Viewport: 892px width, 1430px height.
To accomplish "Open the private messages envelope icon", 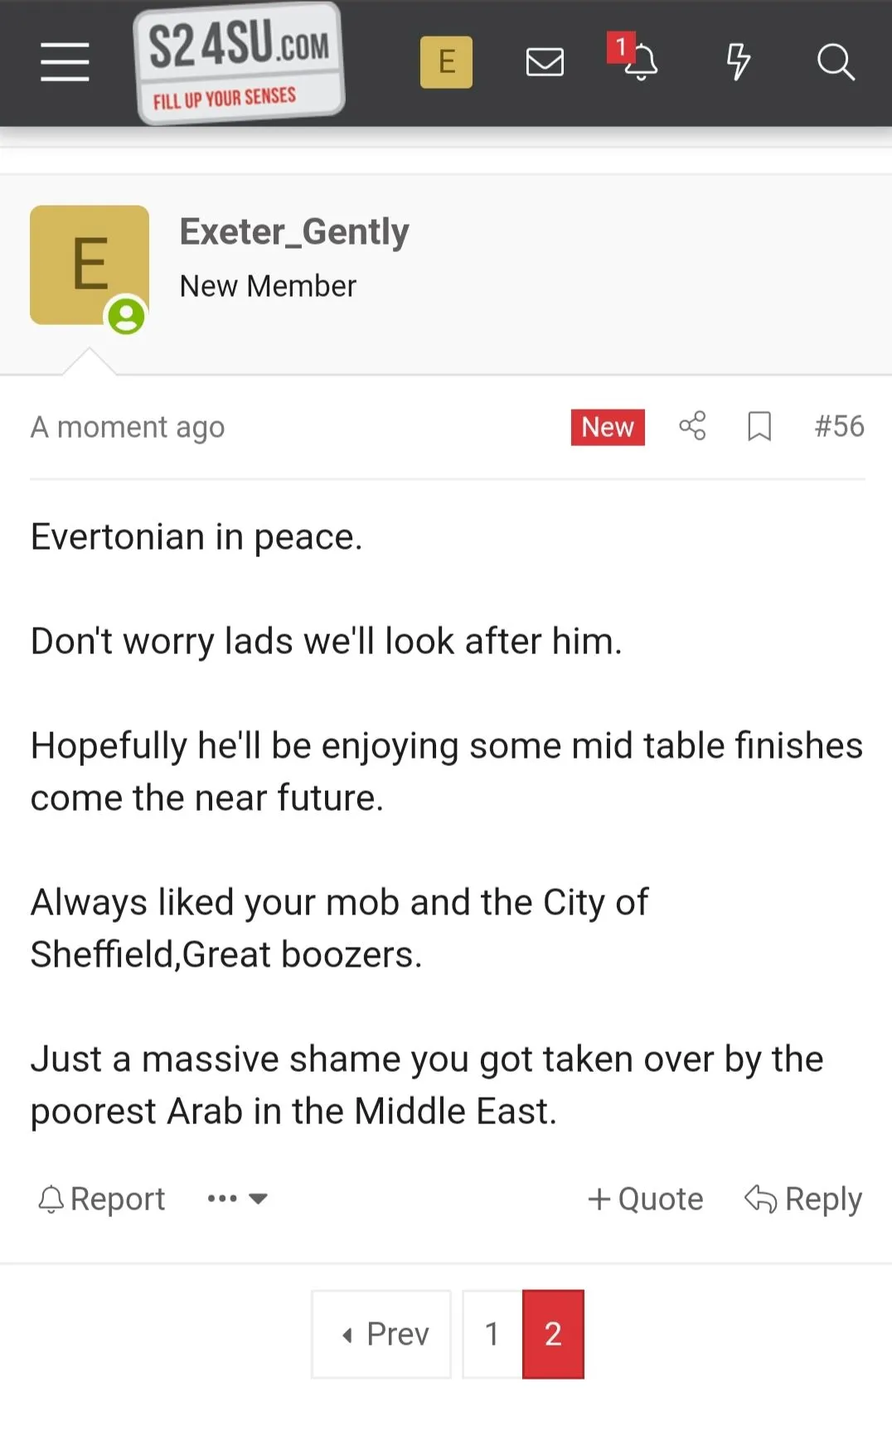I will pos(545,62).
